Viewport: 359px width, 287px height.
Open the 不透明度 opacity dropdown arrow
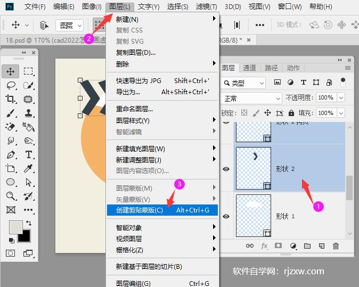[341, 98]
